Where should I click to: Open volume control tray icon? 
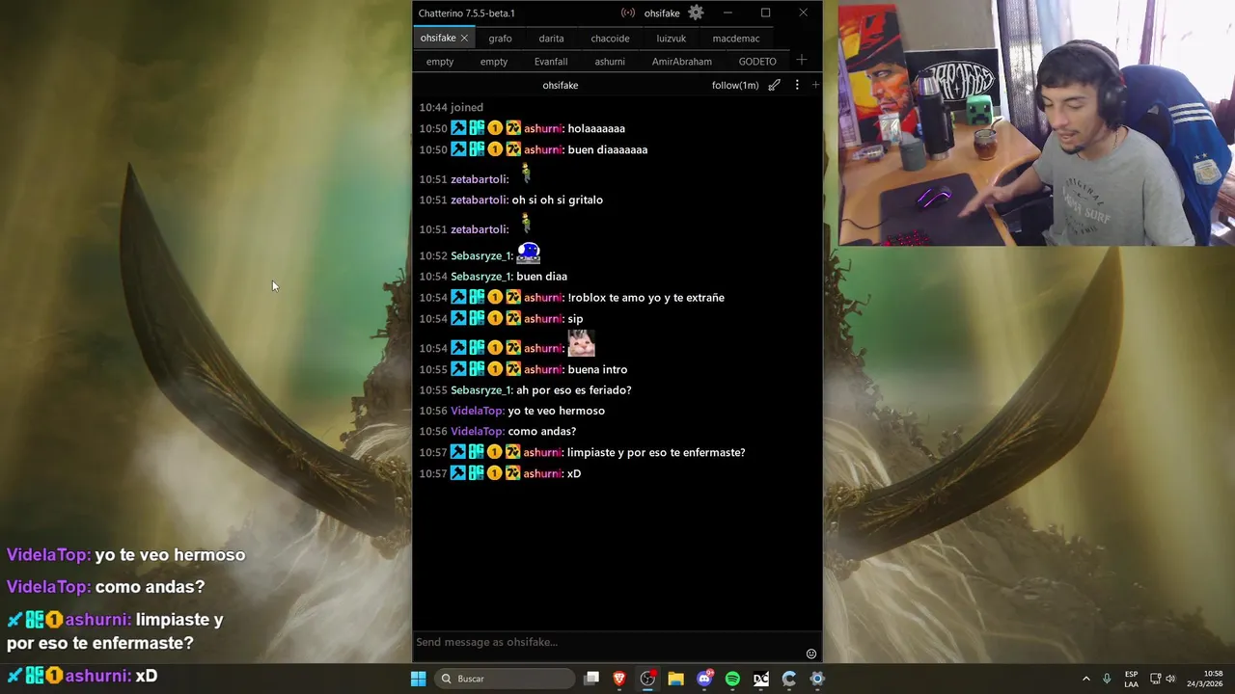click(1170, 679)
